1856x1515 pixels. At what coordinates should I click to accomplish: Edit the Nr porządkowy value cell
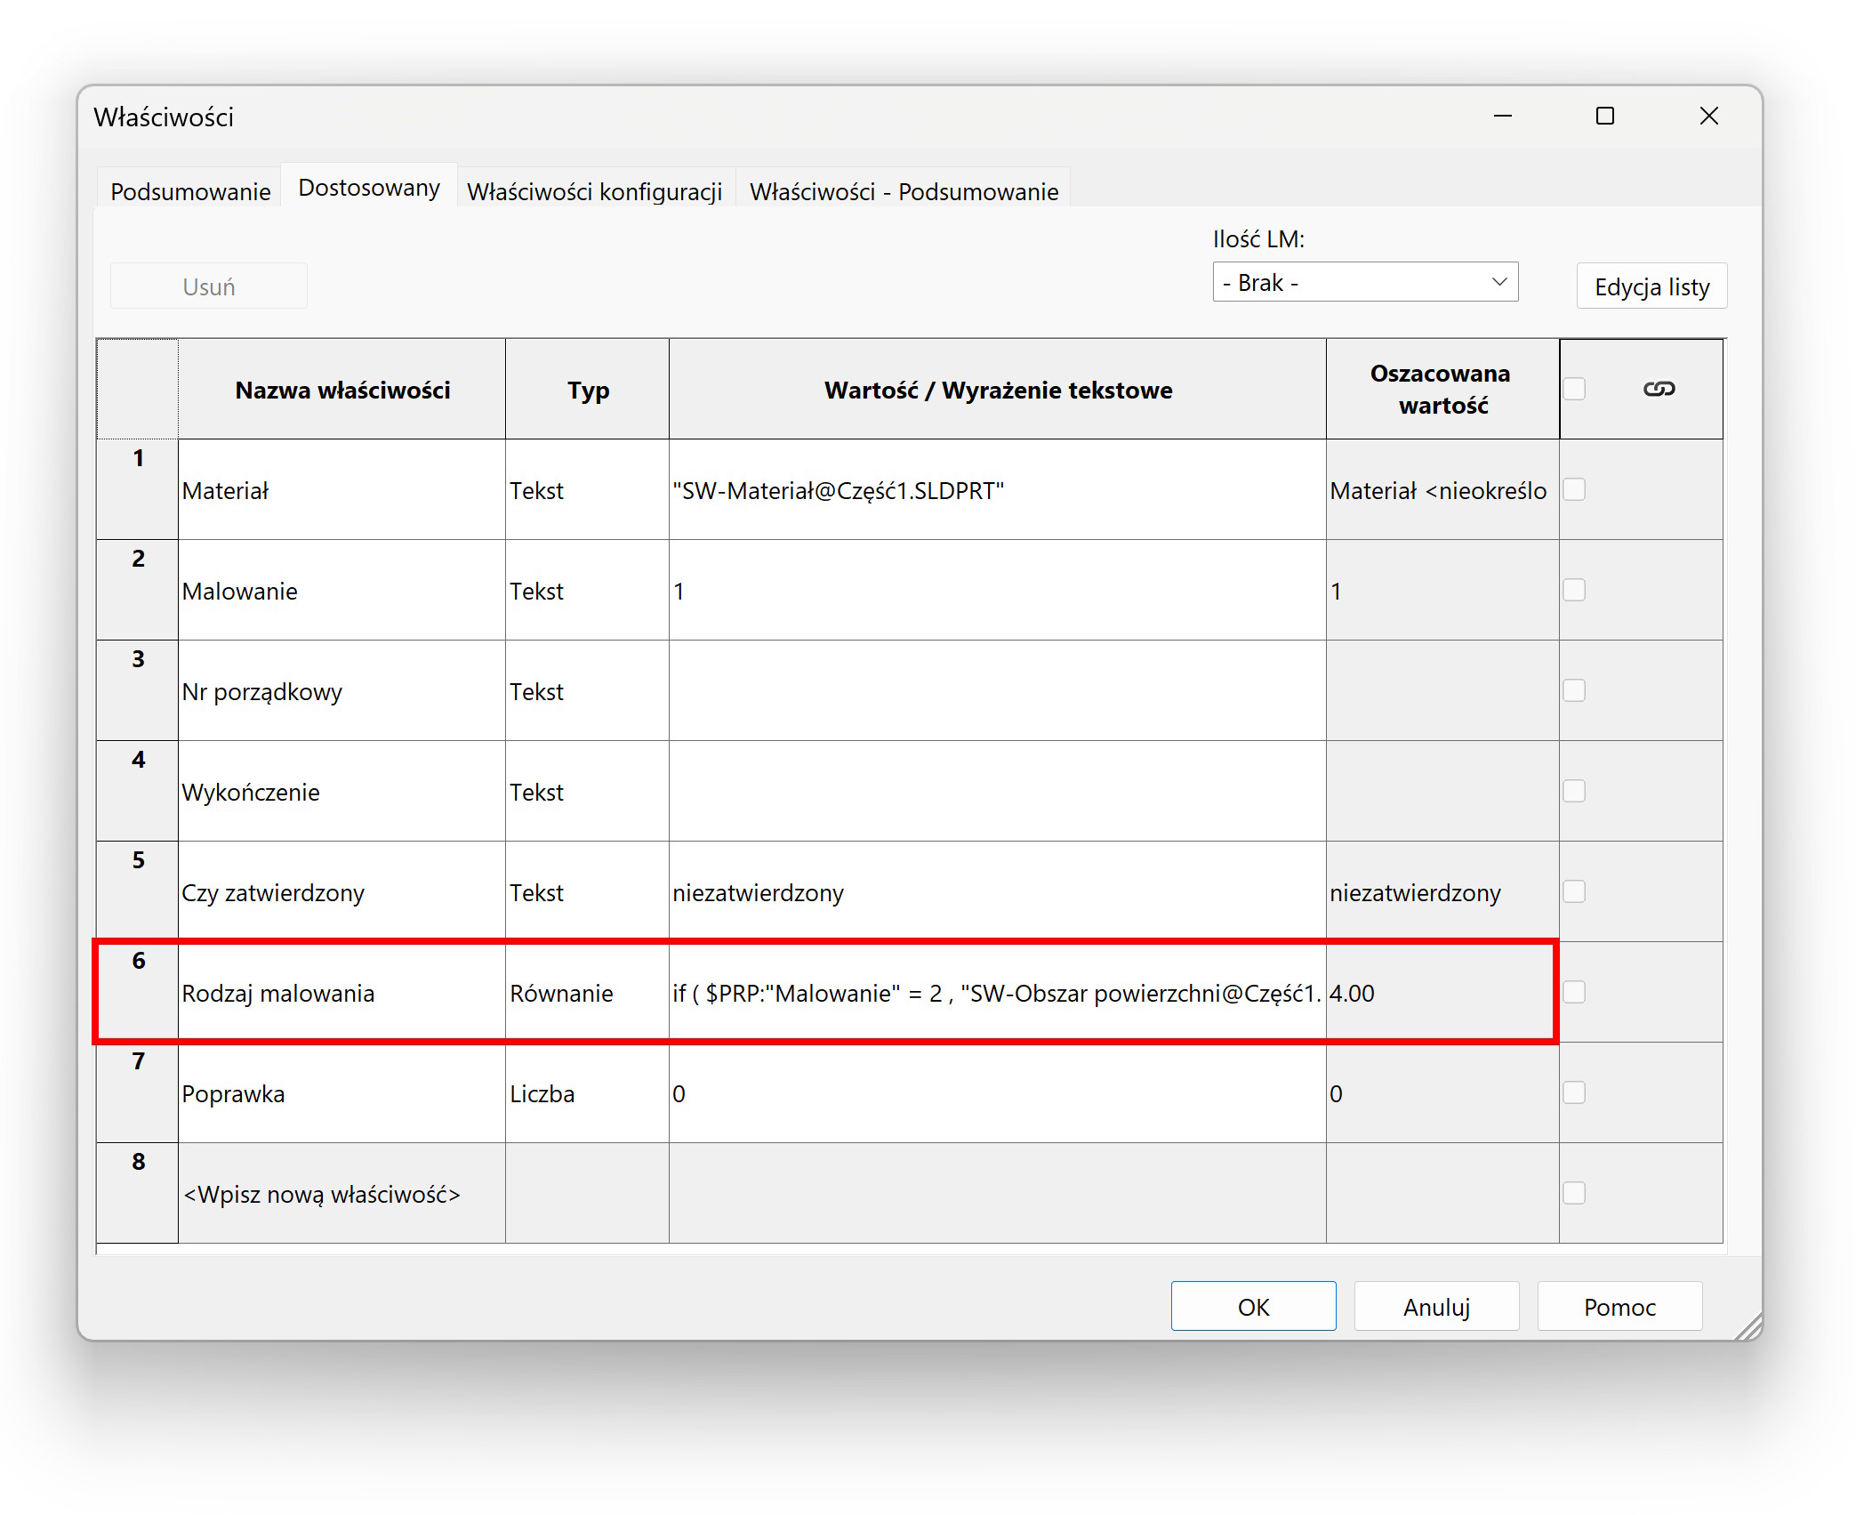(996, 691)
